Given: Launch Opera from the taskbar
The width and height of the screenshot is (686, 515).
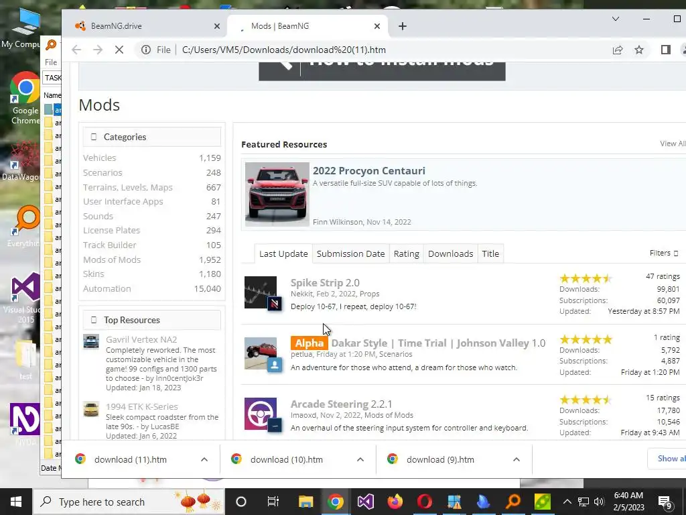Looking at the screenshot, I should point(424,502).
